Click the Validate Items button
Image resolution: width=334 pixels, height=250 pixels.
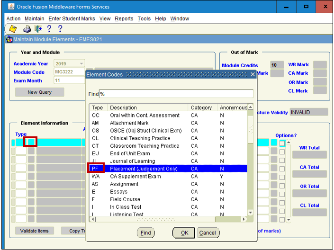click(x=34, y=231)
